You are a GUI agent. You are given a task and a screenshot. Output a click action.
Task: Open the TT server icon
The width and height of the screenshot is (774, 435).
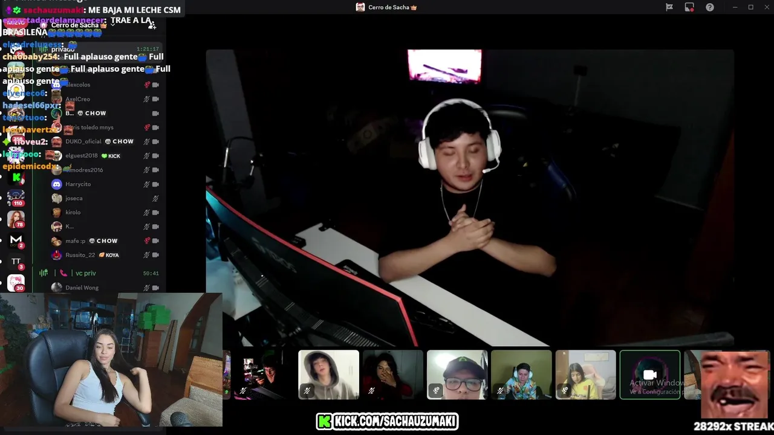(x=16, y=262)
